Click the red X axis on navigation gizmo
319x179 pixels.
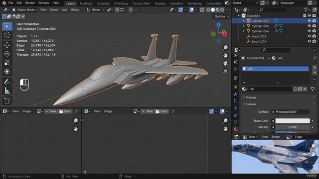pyautogui.click(x=225, y=34)
